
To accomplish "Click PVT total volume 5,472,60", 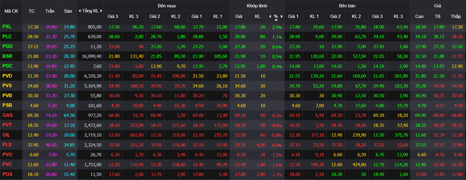I will (x=93, y=125).
